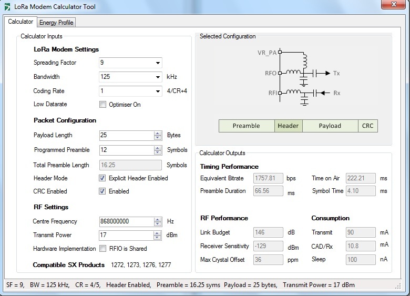Raise Transmit Power with up arrow
The height and width of the screenshot is (296, 410).
[158, 233]
